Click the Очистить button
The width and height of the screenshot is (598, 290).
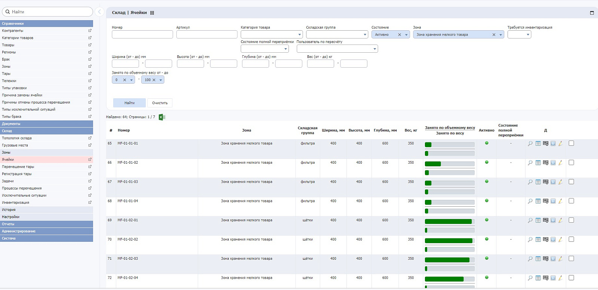pos(160,103)
